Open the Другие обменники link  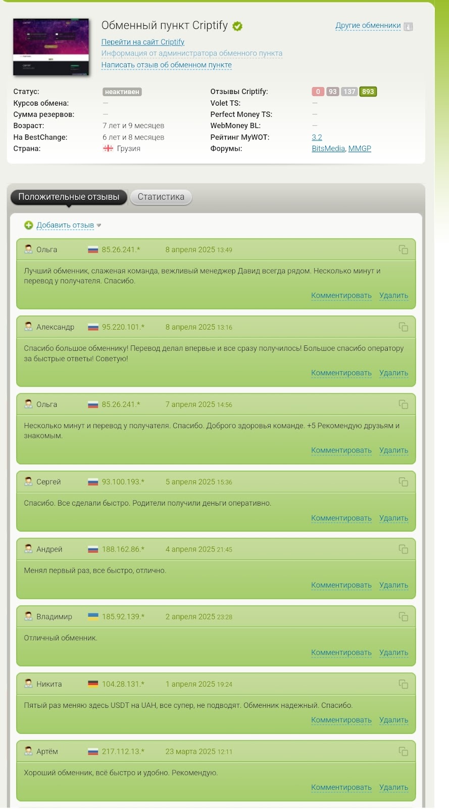pyautogui.click(x=368, y=25)
